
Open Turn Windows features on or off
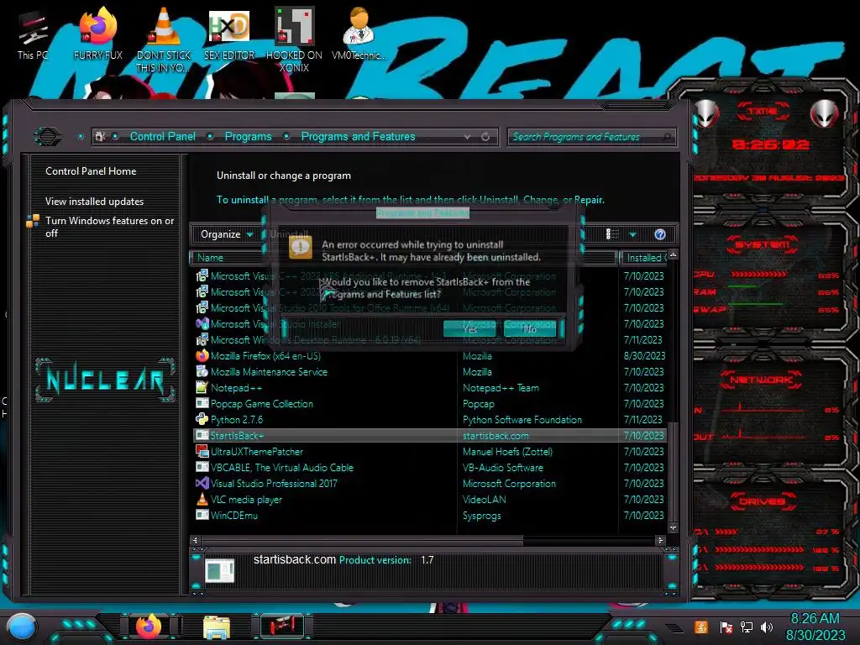point(109,227)
